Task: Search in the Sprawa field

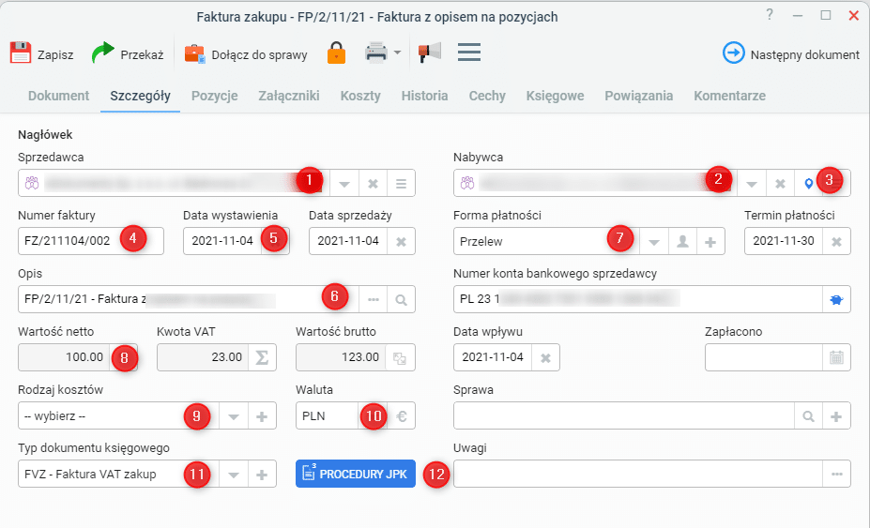Action: (808, 416)
